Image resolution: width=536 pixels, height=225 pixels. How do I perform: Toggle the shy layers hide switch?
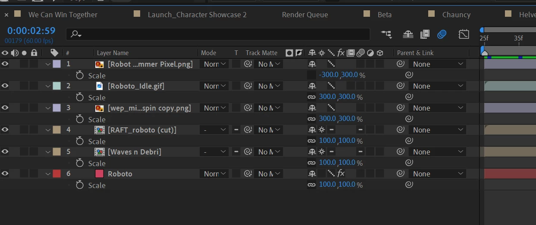point(408,34)
